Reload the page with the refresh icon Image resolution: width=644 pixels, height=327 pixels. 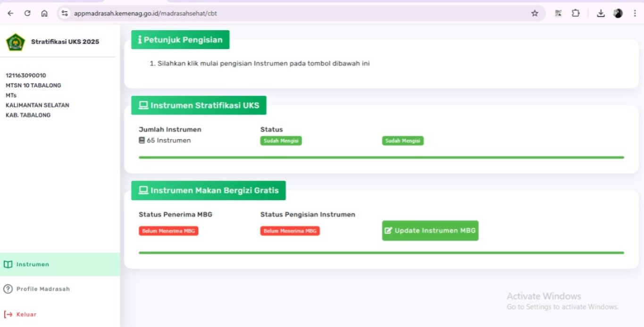tap(27, 13)
